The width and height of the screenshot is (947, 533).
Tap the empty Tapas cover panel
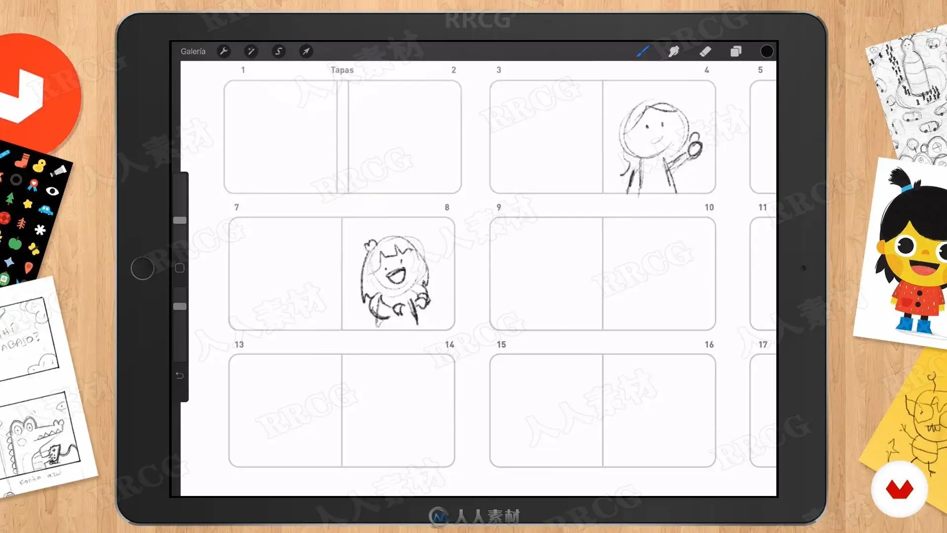(x=342, y=137)
